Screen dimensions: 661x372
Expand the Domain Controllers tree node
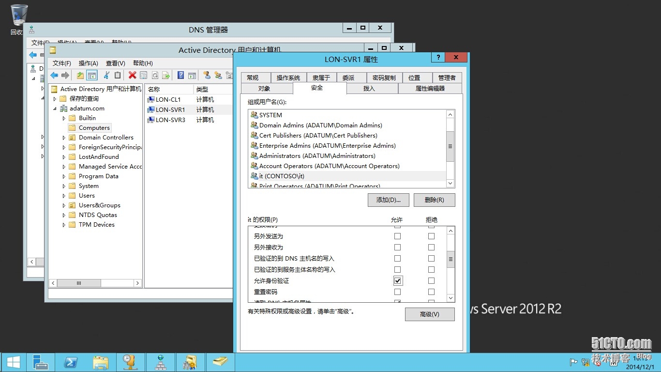click(64, 138)
